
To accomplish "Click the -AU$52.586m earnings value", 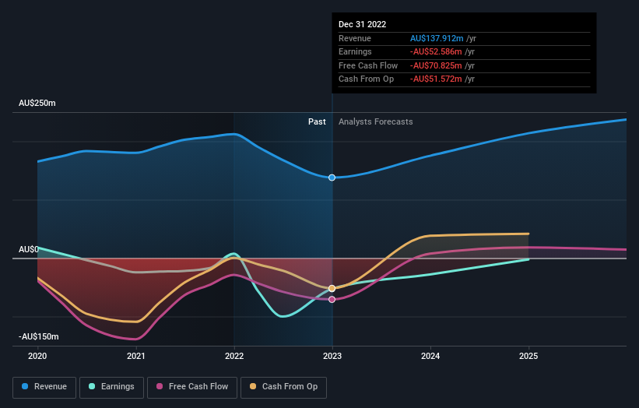I will click(436, 51).
